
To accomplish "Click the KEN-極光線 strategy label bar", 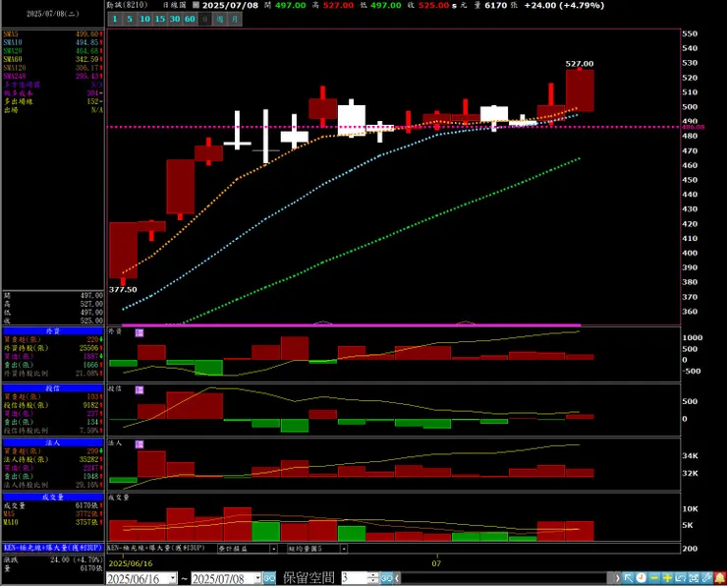I will click(53, 548).
